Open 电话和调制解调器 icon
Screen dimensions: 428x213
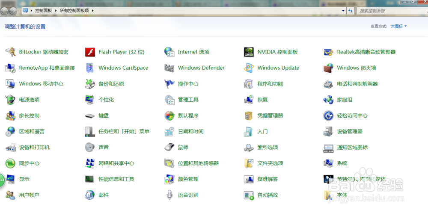(x=328, y=84)
